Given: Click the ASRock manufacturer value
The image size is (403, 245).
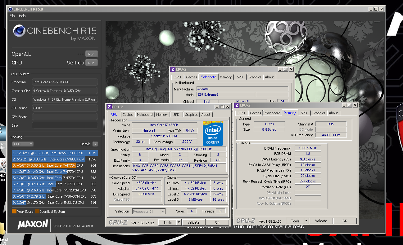Looking at the screenshot, I should coord(242,89).
